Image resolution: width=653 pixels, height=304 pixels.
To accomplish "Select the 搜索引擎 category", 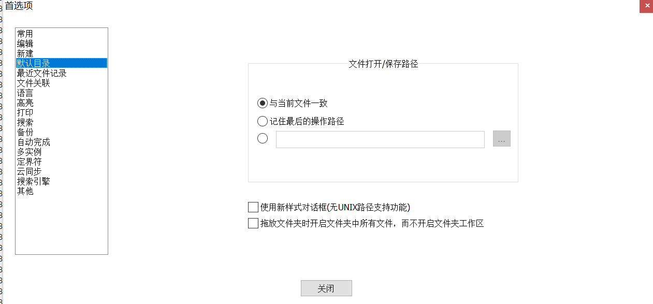I will (33, 181).
